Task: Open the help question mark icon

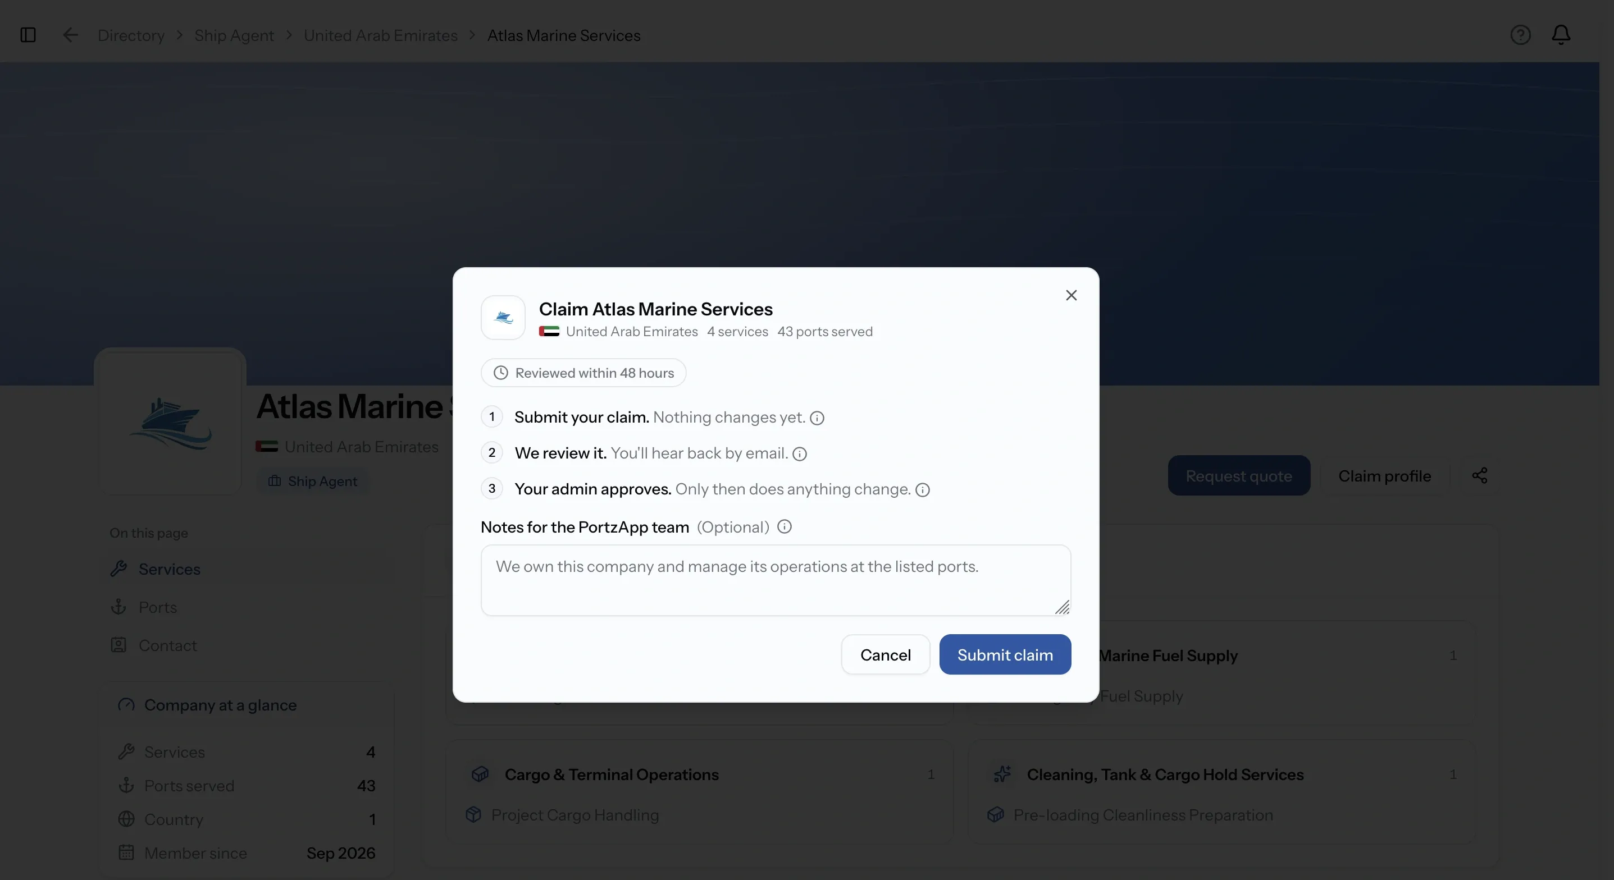Action: 1521,35
